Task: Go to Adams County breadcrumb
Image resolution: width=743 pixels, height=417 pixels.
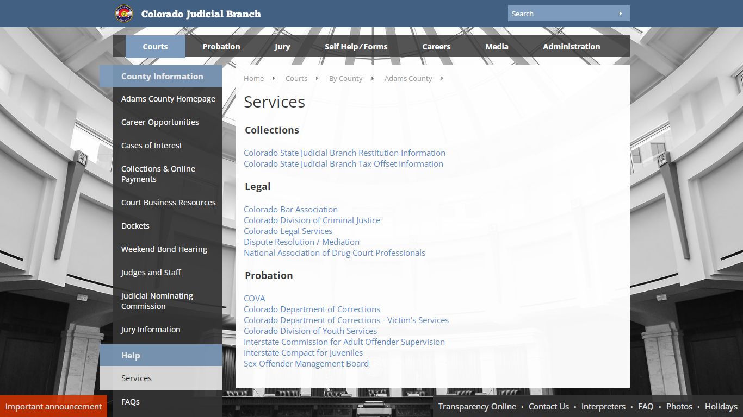Action: (x=408, y=78)
